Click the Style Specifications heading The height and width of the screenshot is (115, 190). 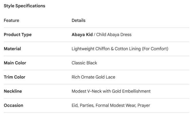tap(24, 6)
